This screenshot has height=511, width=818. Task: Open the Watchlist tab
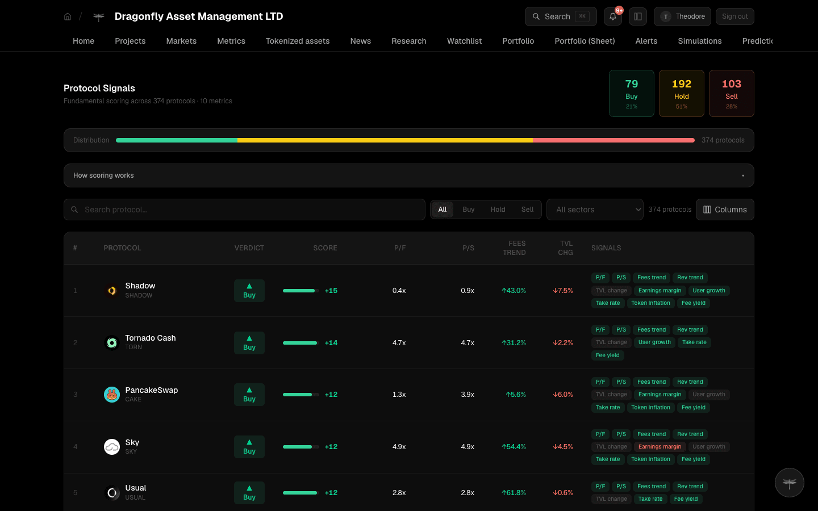pyautogui.click(x=464, y=41)
